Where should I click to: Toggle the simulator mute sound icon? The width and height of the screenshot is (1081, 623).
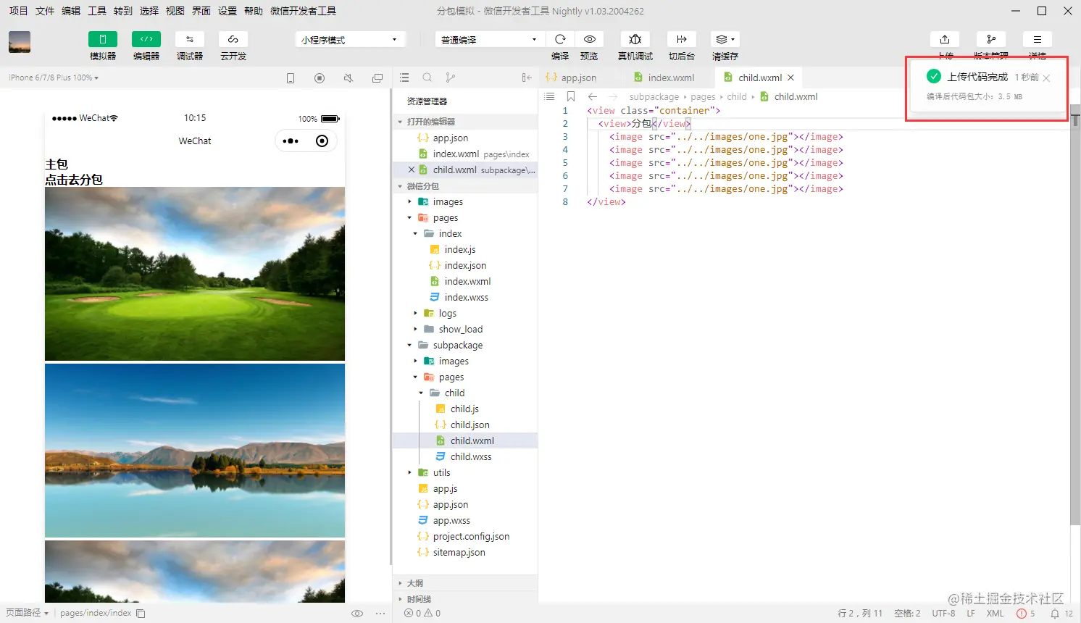pyautogui.click(x=348, y=78)
